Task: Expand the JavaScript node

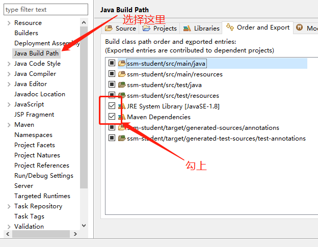Action: click(9, 104)
